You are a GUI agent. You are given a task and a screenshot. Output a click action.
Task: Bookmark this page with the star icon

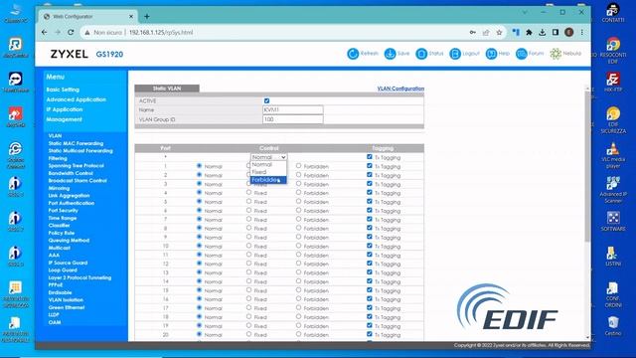tap(499, 32)
